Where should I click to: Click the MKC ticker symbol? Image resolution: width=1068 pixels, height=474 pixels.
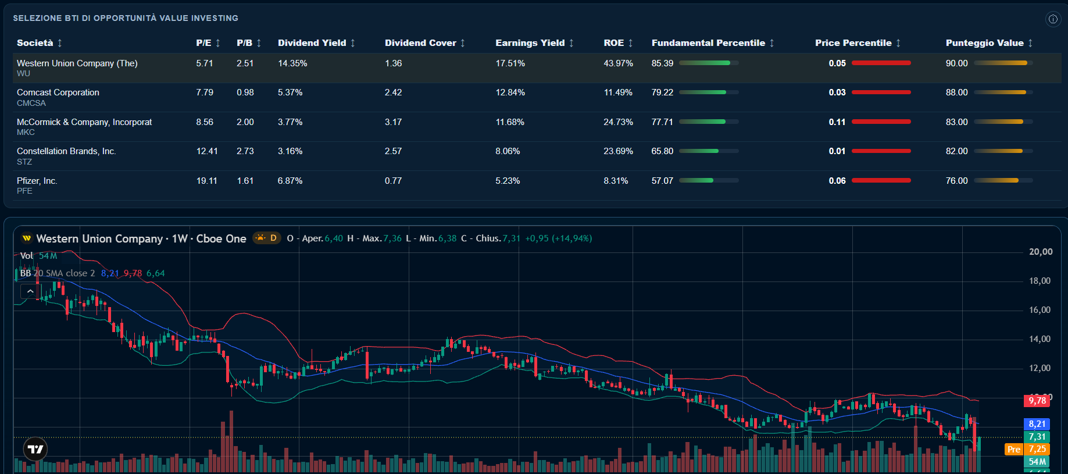(26, 133)
